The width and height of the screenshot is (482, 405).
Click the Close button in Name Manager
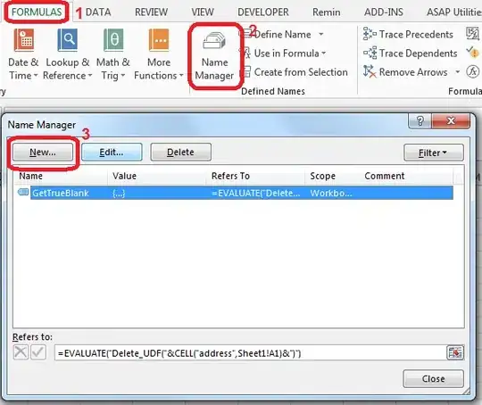[x=433, y=378]
